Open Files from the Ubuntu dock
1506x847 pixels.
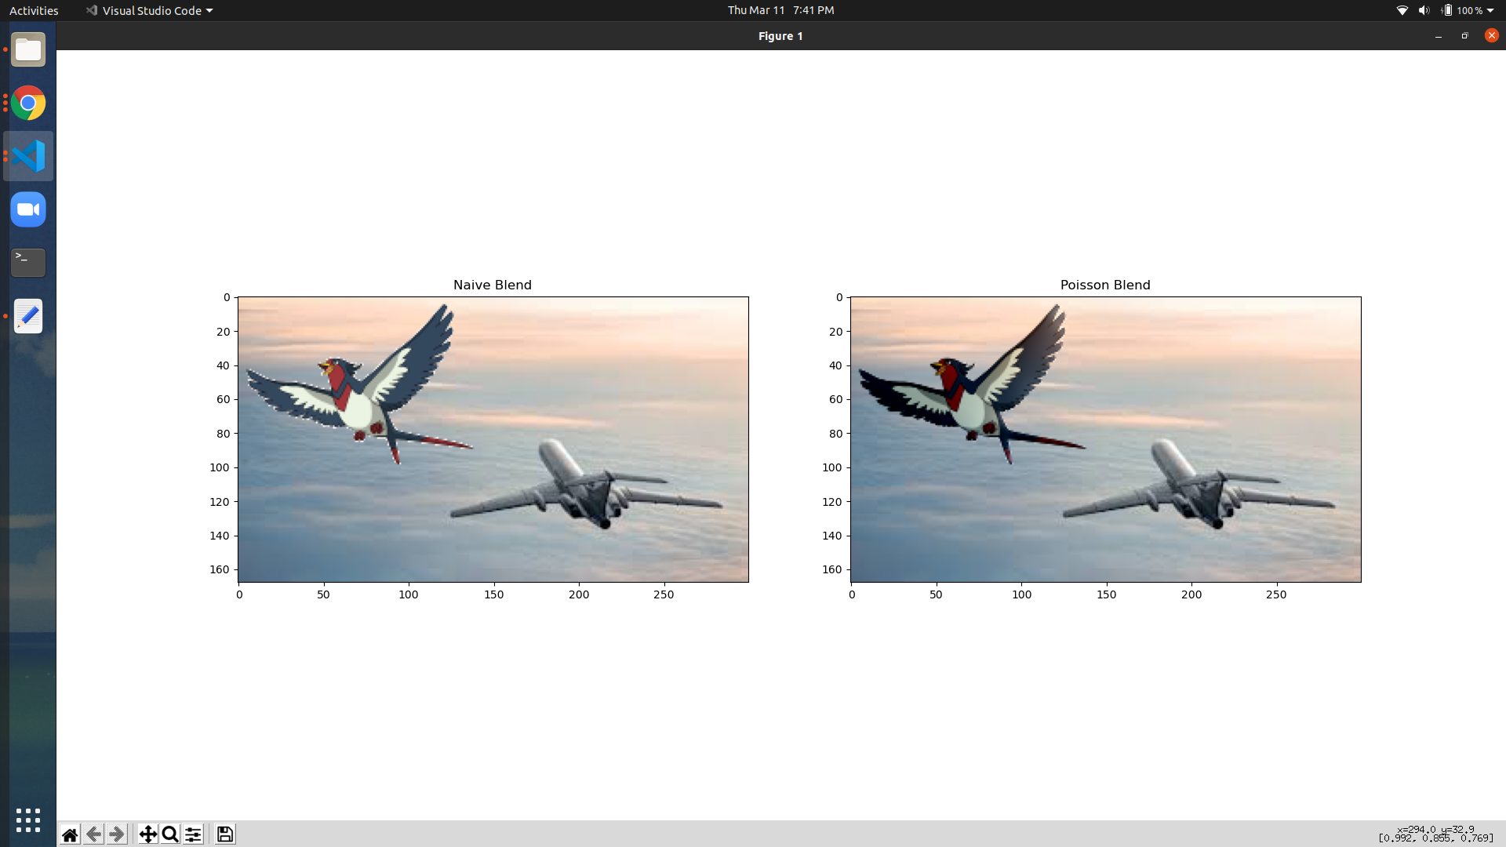28,50
